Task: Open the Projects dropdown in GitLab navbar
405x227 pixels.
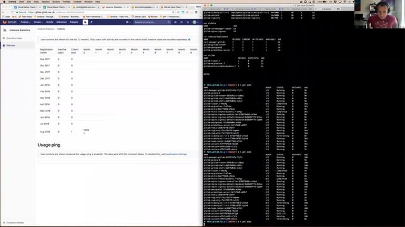Action: point(25,22)
